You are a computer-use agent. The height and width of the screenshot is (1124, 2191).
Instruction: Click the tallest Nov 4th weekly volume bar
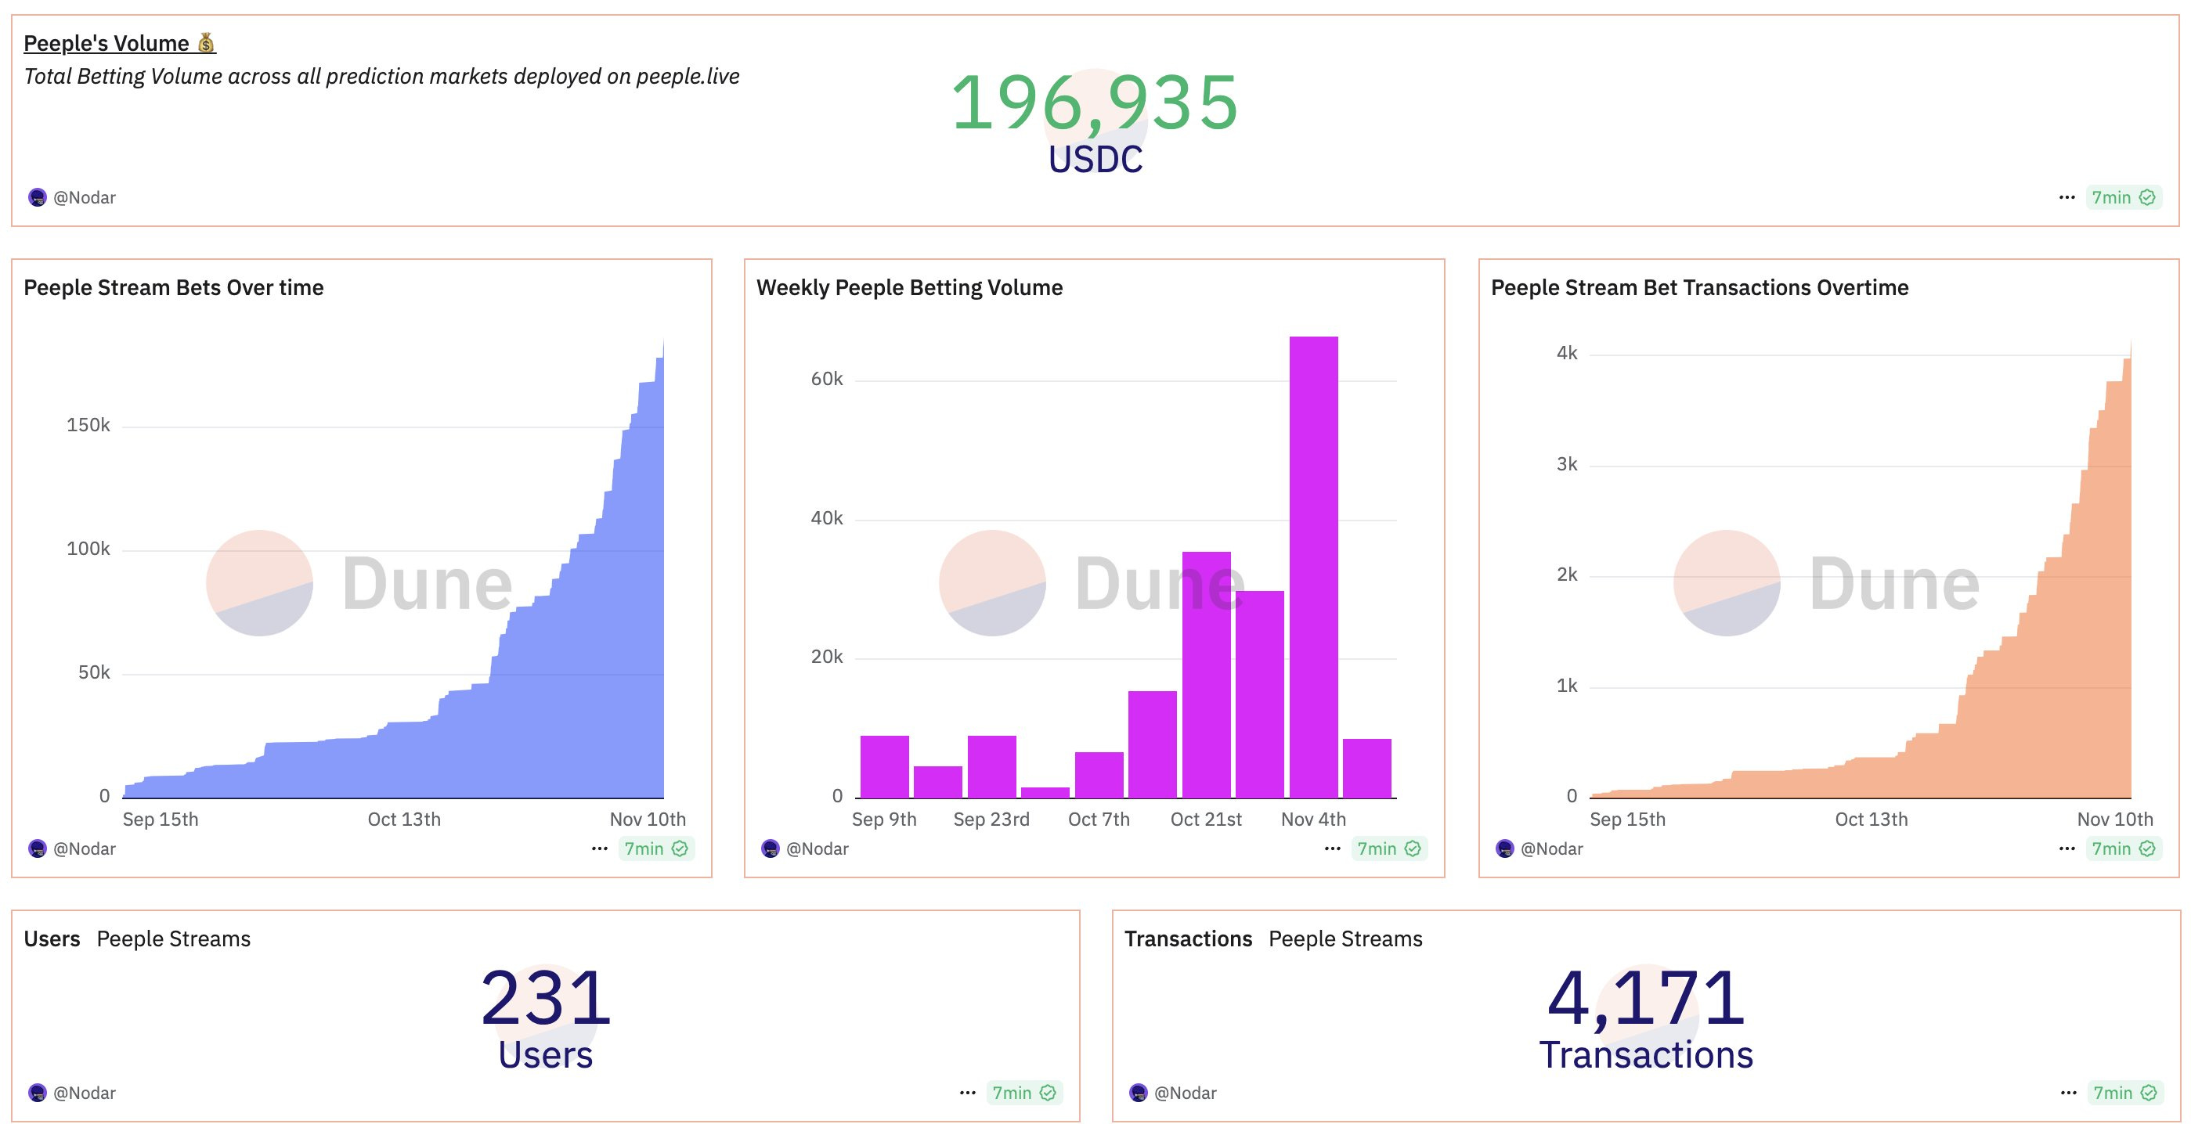click(1313, 567)
